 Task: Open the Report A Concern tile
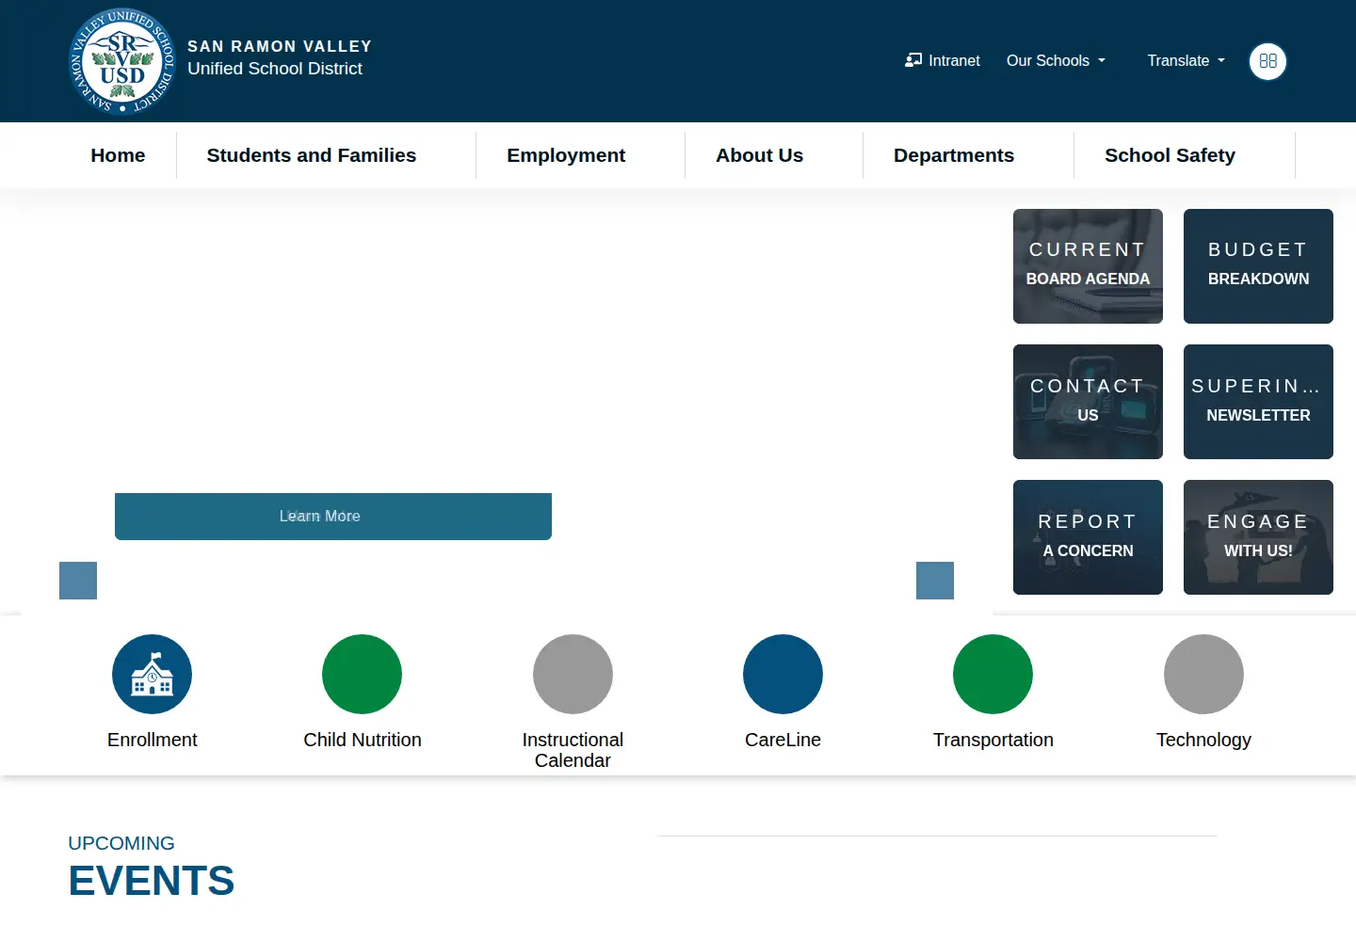coord(1088,537)
